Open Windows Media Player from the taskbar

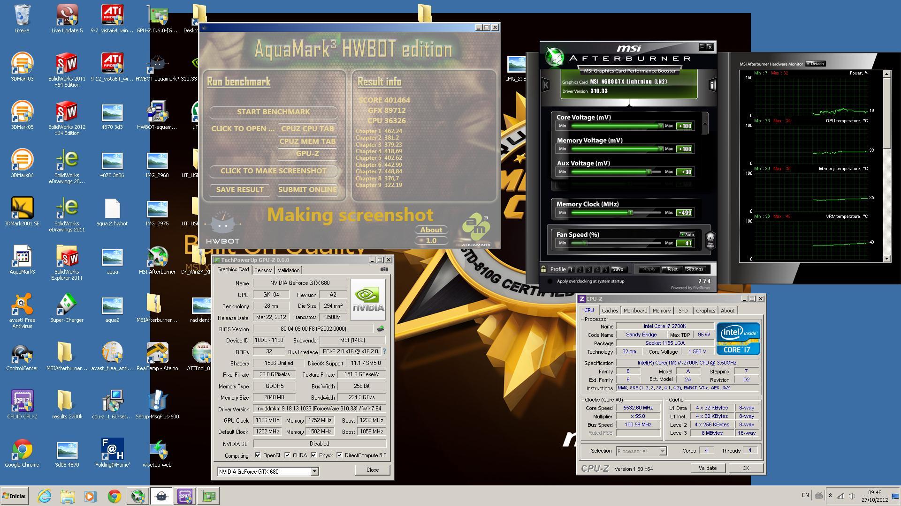pyautogui.click(x=91, y=496)
